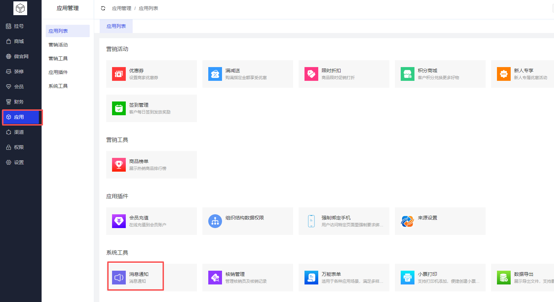The width and height of the screenshot is (554, 302).
Task: Open the 签到管理 calendar icon
Action: [119, 108]
